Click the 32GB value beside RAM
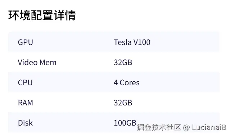 [123, 103]
